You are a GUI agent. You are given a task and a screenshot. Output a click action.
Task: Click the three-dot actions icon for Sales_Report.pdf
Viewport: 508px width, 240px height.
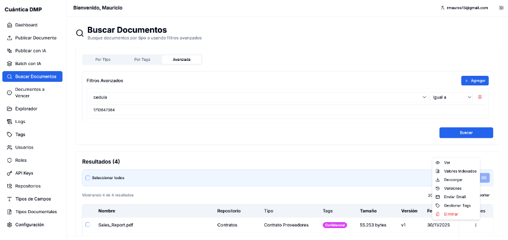476,225
